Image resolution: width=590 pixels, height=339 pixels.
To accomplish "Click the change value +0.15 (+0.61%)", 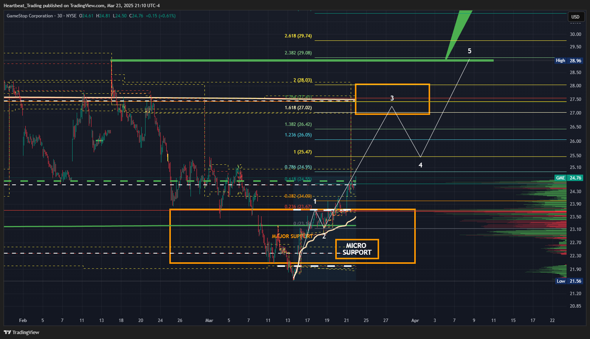I will click(161, 16).
